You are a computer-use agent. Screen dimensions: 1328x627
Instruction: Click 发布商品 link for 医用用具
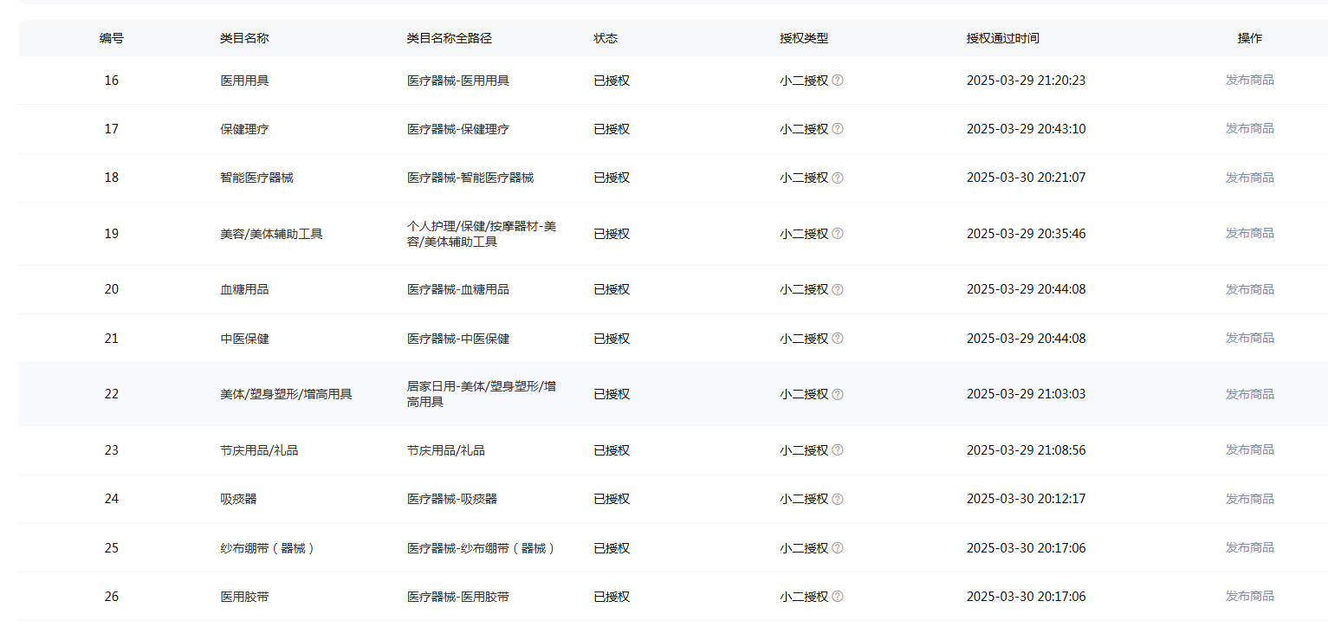point(1249,80)
